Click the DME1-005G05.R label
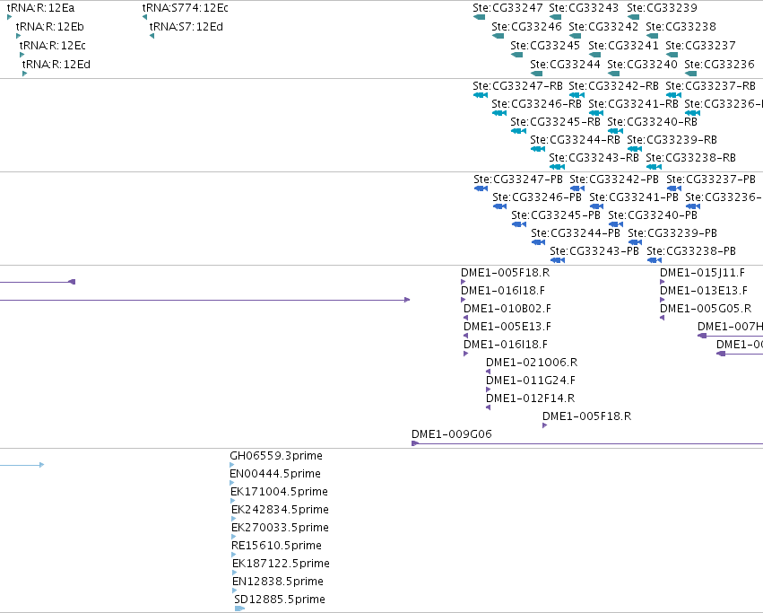Viewport: 763px width, 613px height. pyautogui.click(x=706, y=309)
